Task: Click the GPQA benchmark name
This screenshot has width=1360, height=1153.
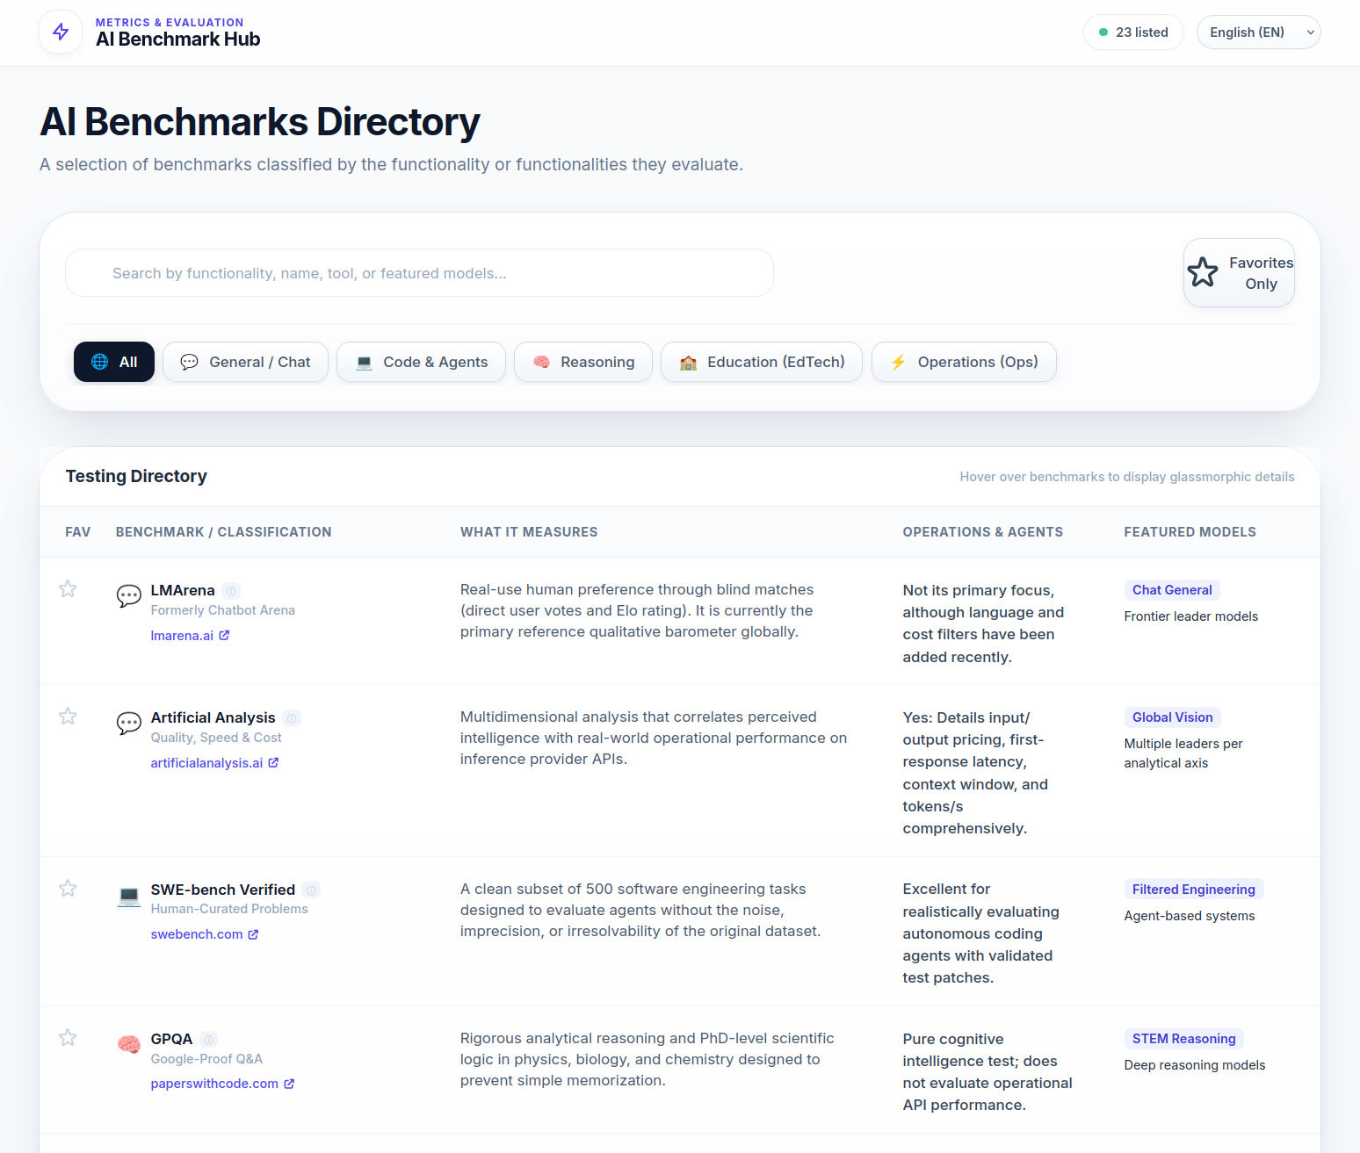Action: [172, 1040]
